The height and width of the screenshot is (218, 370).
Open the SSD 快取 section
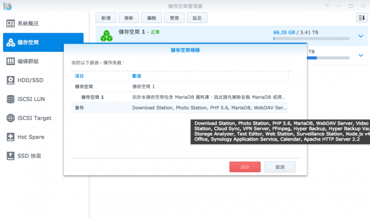pos(33,156)
